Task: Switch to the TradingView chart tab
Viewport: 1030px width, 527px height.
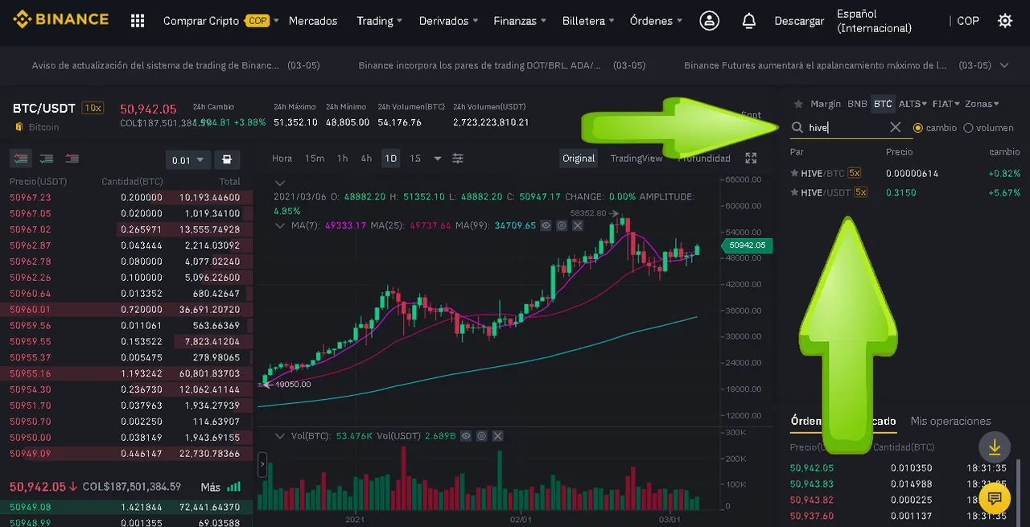Action: tap(636, 159)
